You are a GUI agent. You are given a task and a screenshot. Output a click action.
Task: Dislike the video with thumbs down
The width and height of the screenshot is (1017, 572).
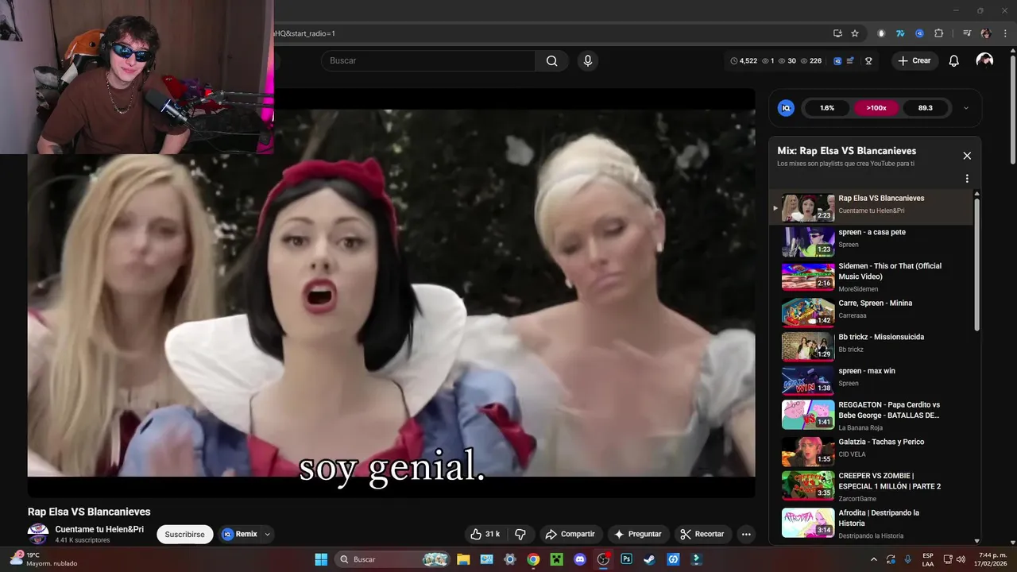point(520,534)
